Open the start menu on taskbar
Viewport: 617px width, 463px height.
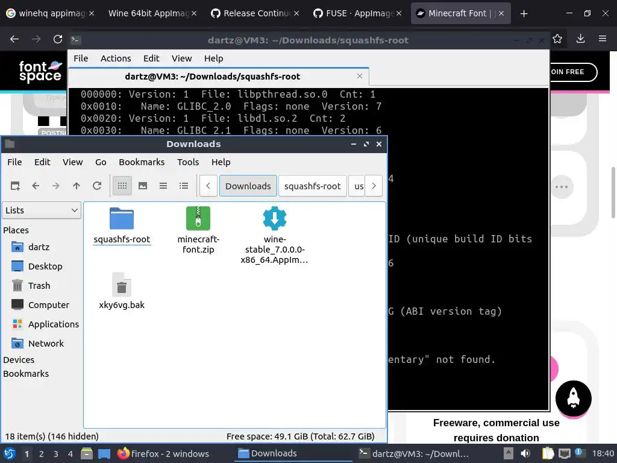pyautogui.click(x=10, y=453)
